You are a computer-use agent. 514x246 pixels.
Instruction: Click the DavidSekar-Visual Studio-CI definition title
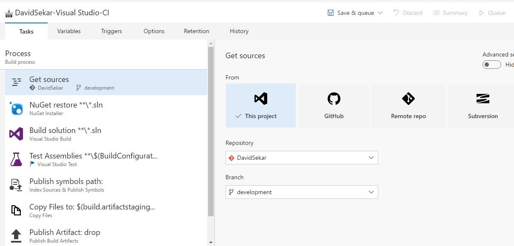coord(62,13)
